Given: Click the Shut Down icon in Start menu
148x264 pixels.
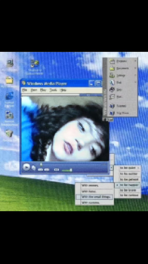Looking at the screenshot, I should click(x=112, y=113).
